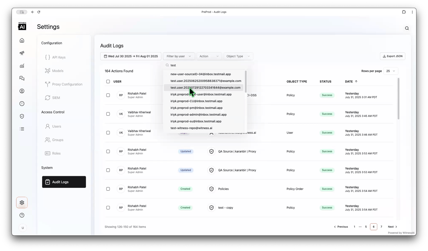
Task: Click the search magnifier icon at top right
Action: [x=407, y=28]
